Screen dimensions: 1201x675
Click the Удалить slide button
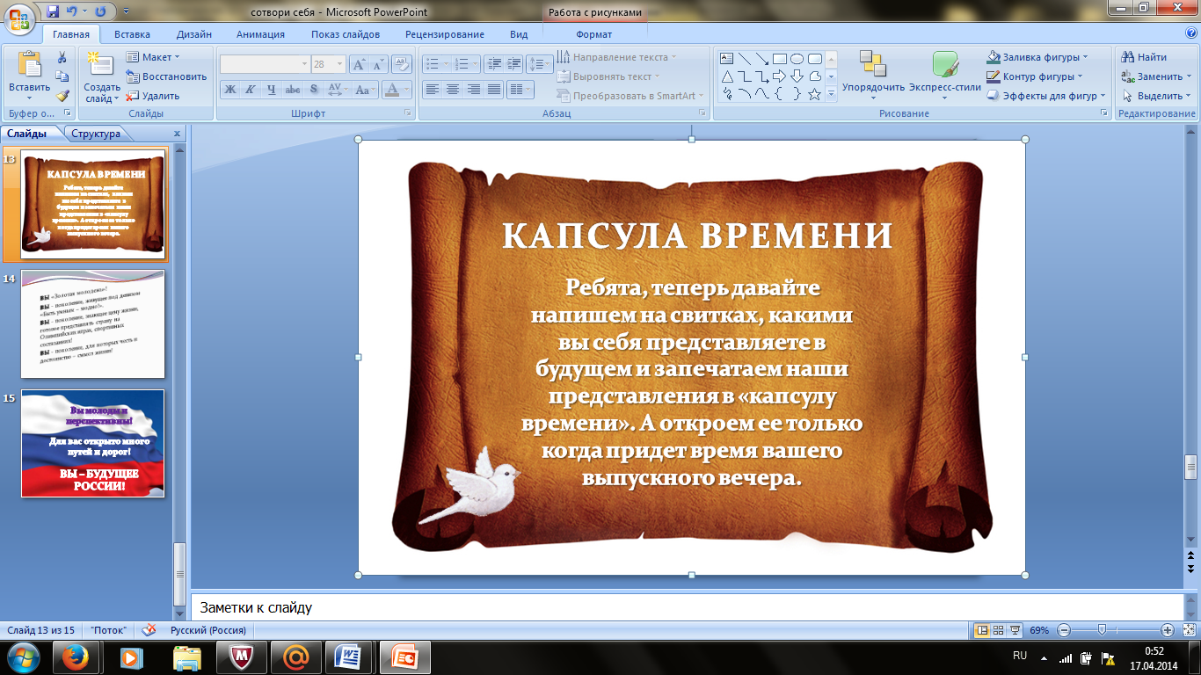(x=152, y=96)
